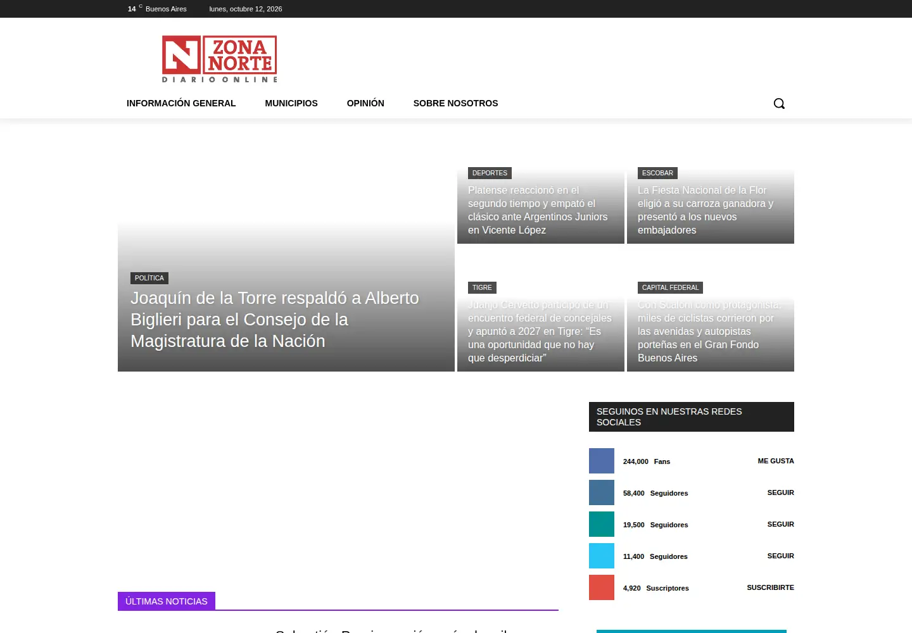The height and width of the screenshot is (633, 912).
Task: Open the Capital Federal category tag
Action: [670, 287]
